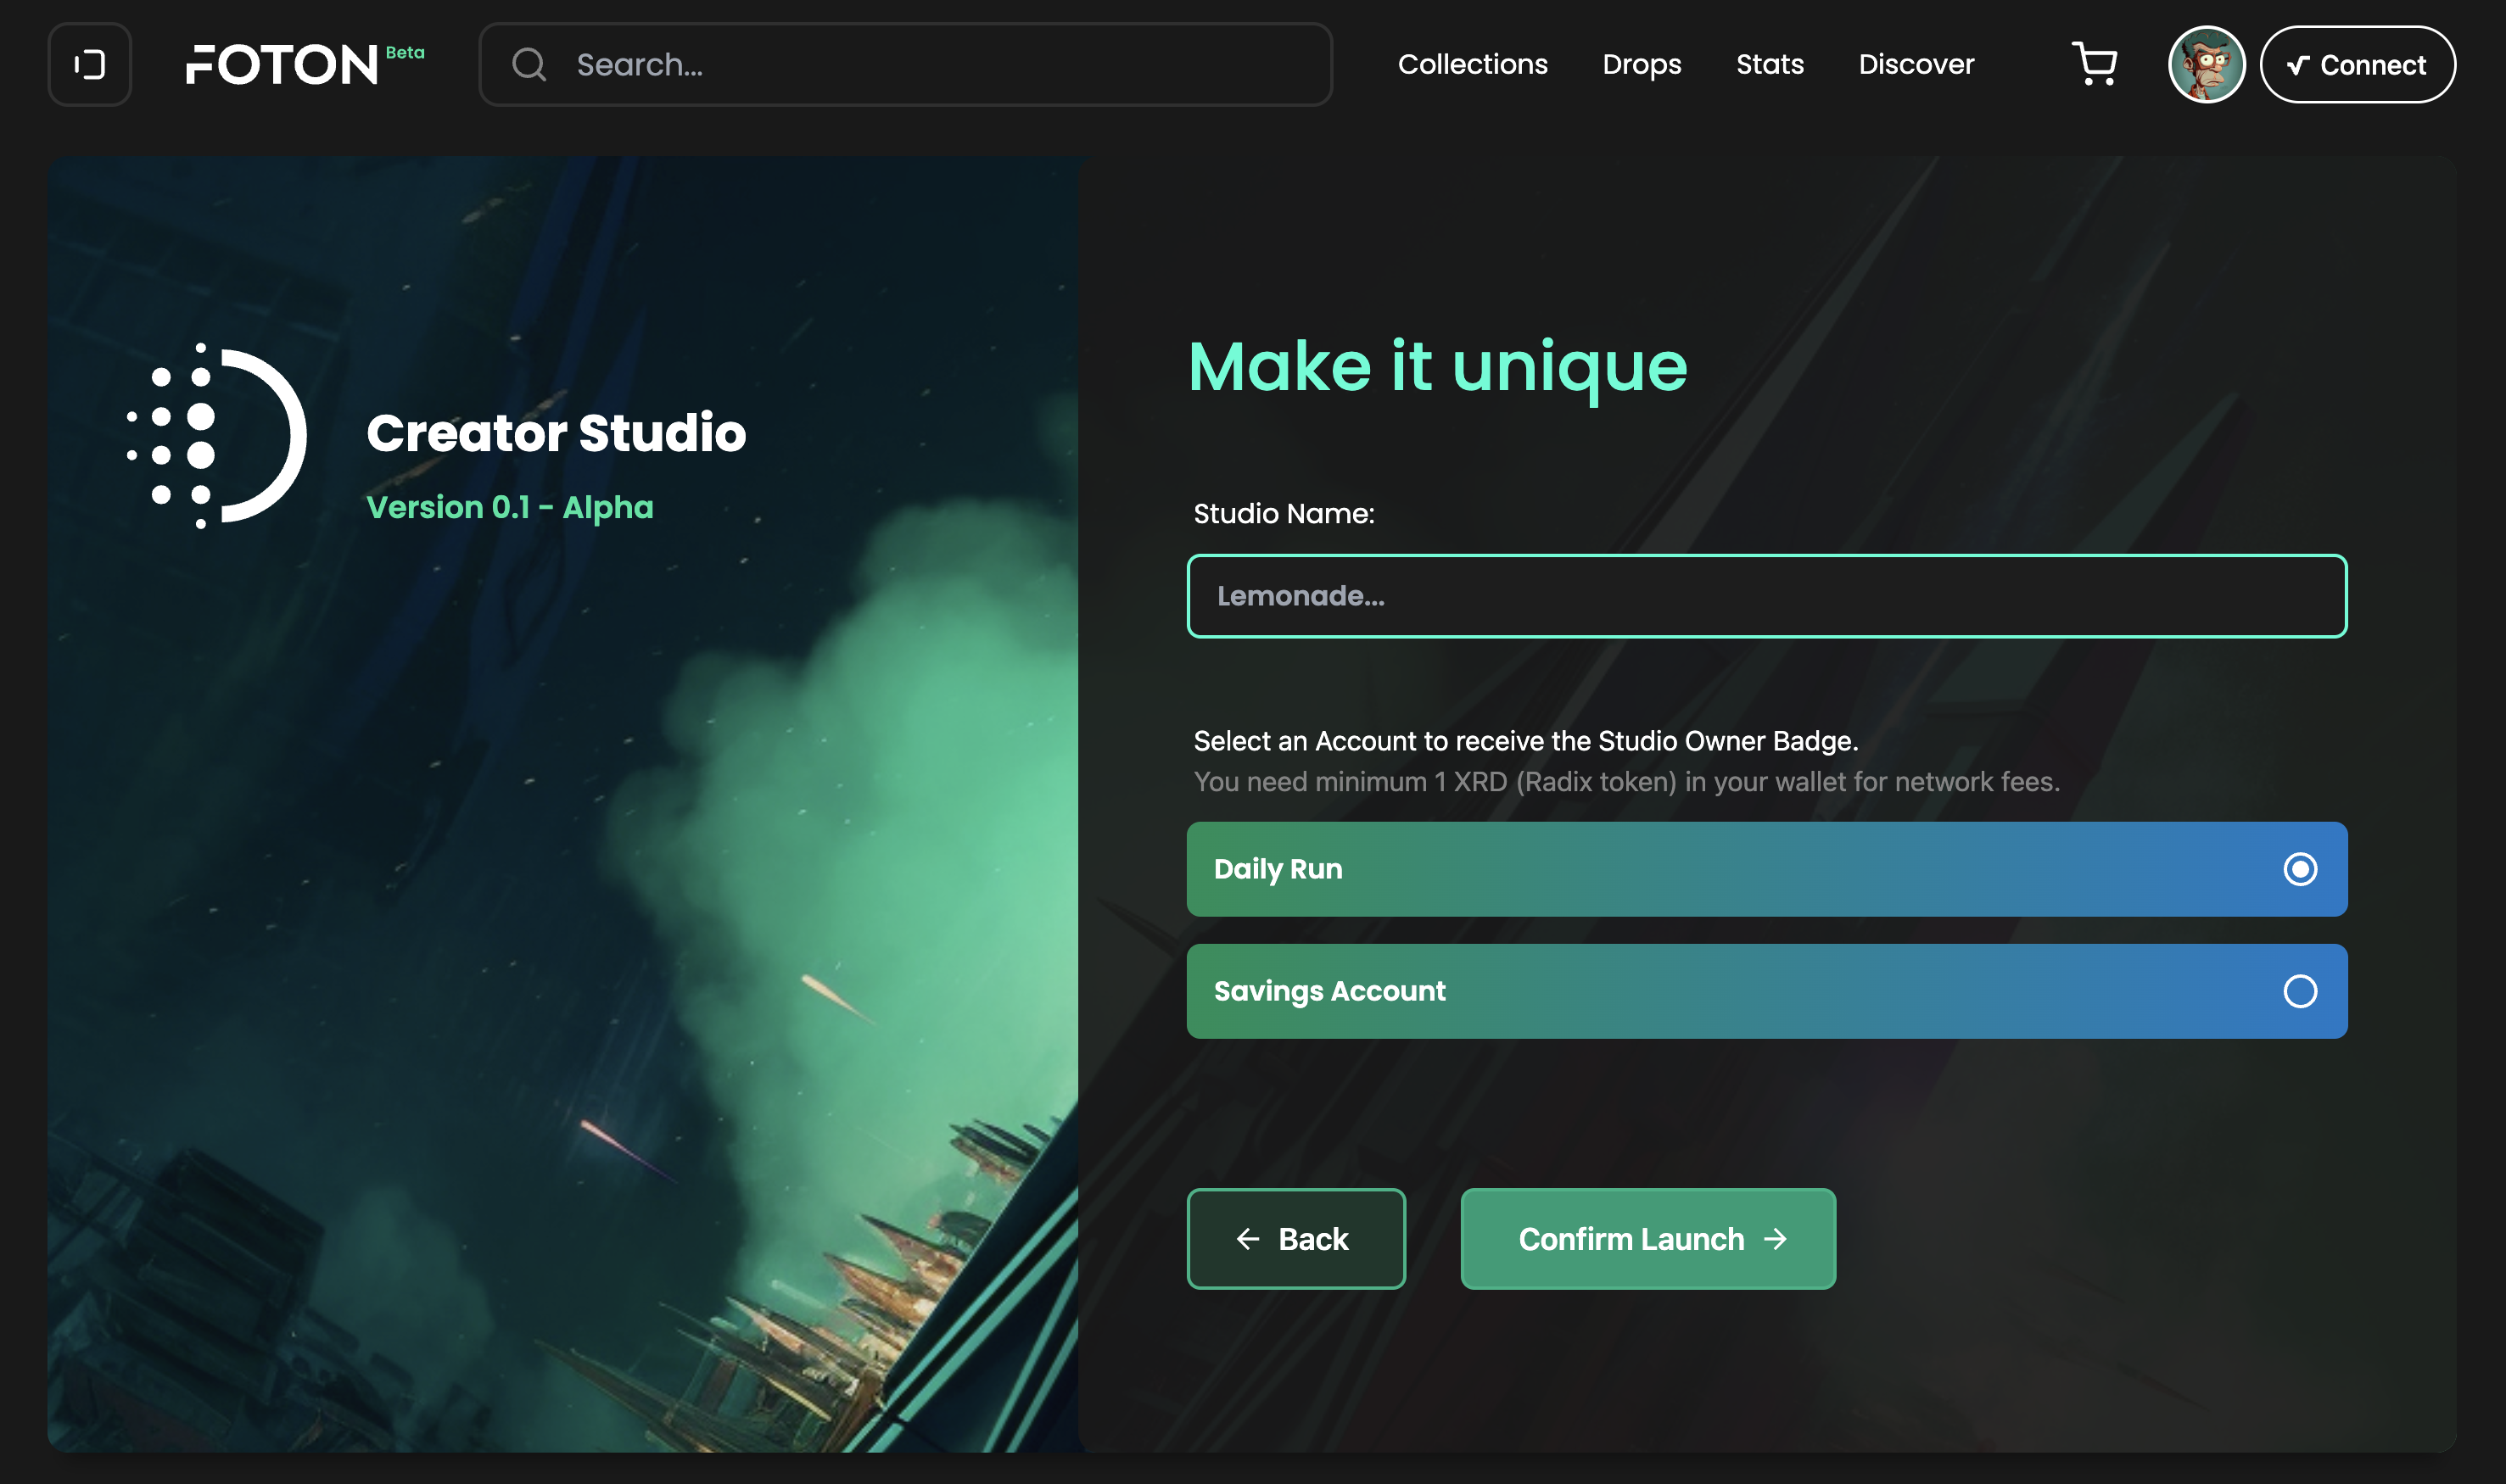The image size is (2506, 1484).
Task: Toggle the sidebar panel icon
Action: pos(89,64)
